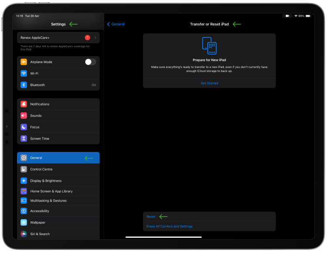
Task: Go back using the General chevron
Action: tap(108, 24)
